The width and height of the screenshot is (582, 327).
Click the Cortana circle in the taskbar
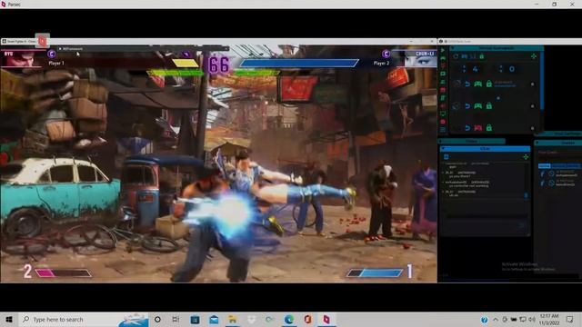coord(157,319)
